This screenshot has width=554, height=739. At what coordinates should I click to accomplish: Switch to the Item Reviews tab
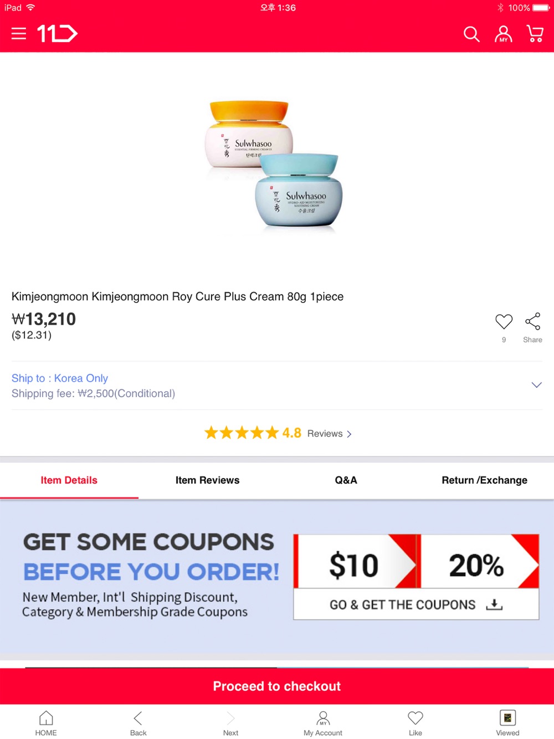[x=208, y=480]
